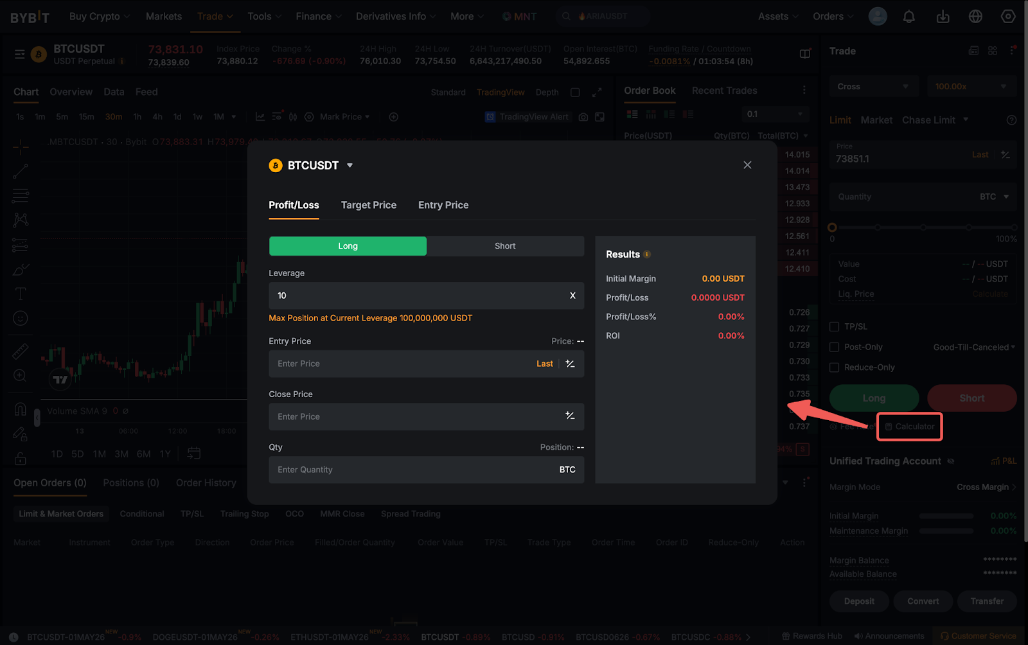The image size is (1028, 645).
Task: Select the crosshair tool in chart sidebar
Action: pyautogui.click(x=21, y=147)
